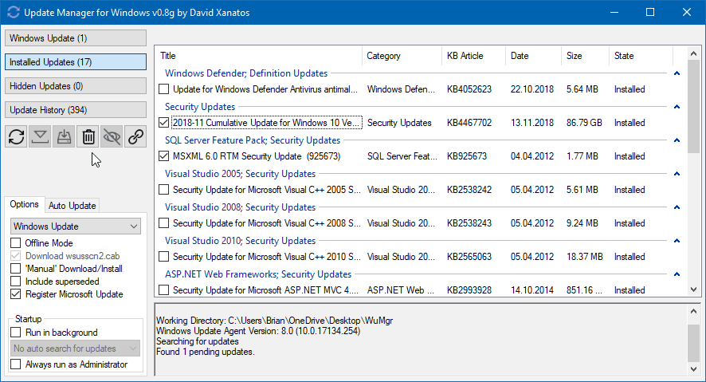
Task: Open Update History (394)
Action: pyautogui.click(x=76, y=110)
